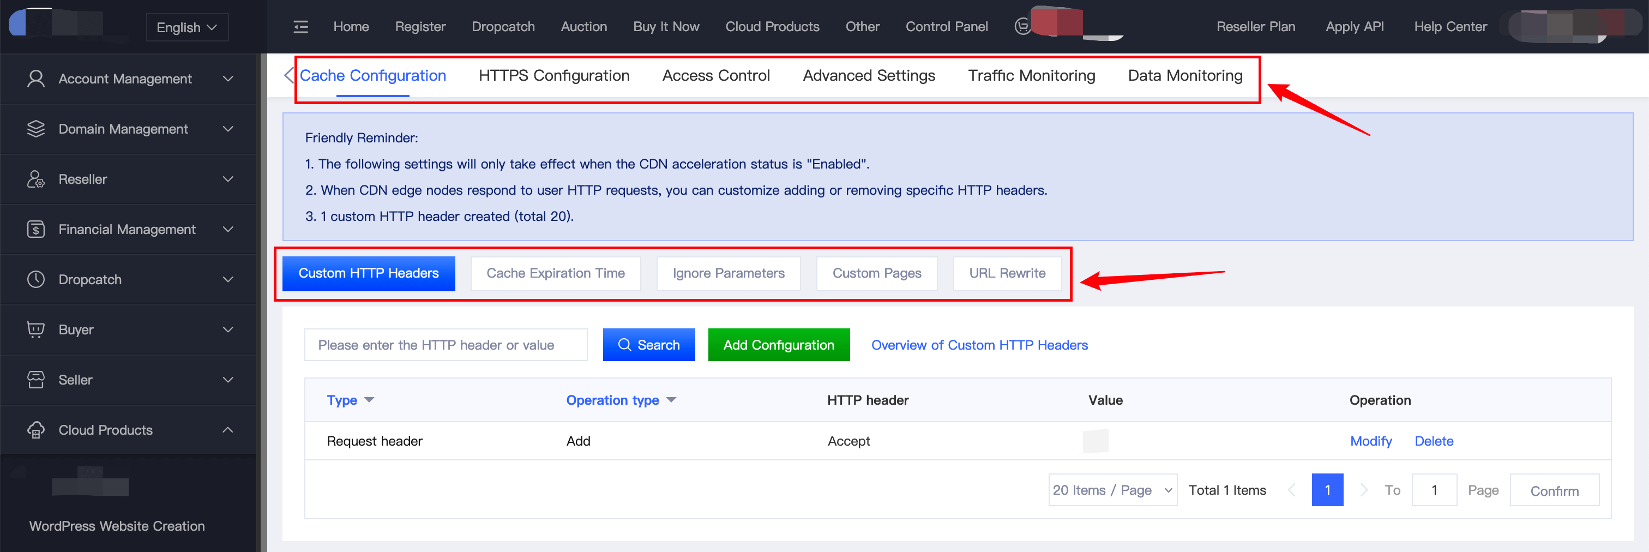Open Advanced Settings tab
The height and width of the screenshot is (552, 1649).
869,76
